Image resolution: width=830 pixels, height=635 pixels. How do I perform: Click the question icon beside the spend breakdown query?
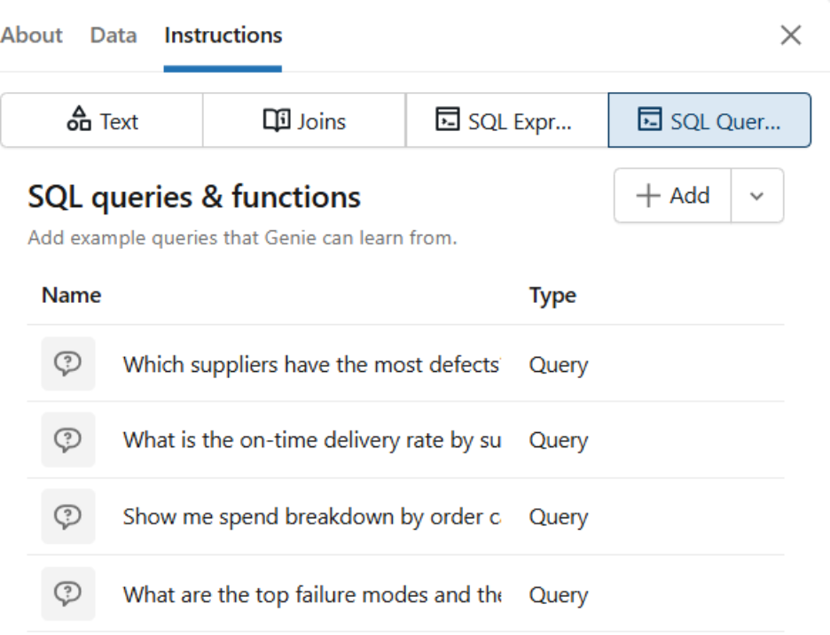click(x=69, y=516)
